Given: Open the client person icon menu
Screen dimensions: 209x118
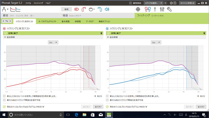Looking at the screenshot, I should tap(5, 9).
